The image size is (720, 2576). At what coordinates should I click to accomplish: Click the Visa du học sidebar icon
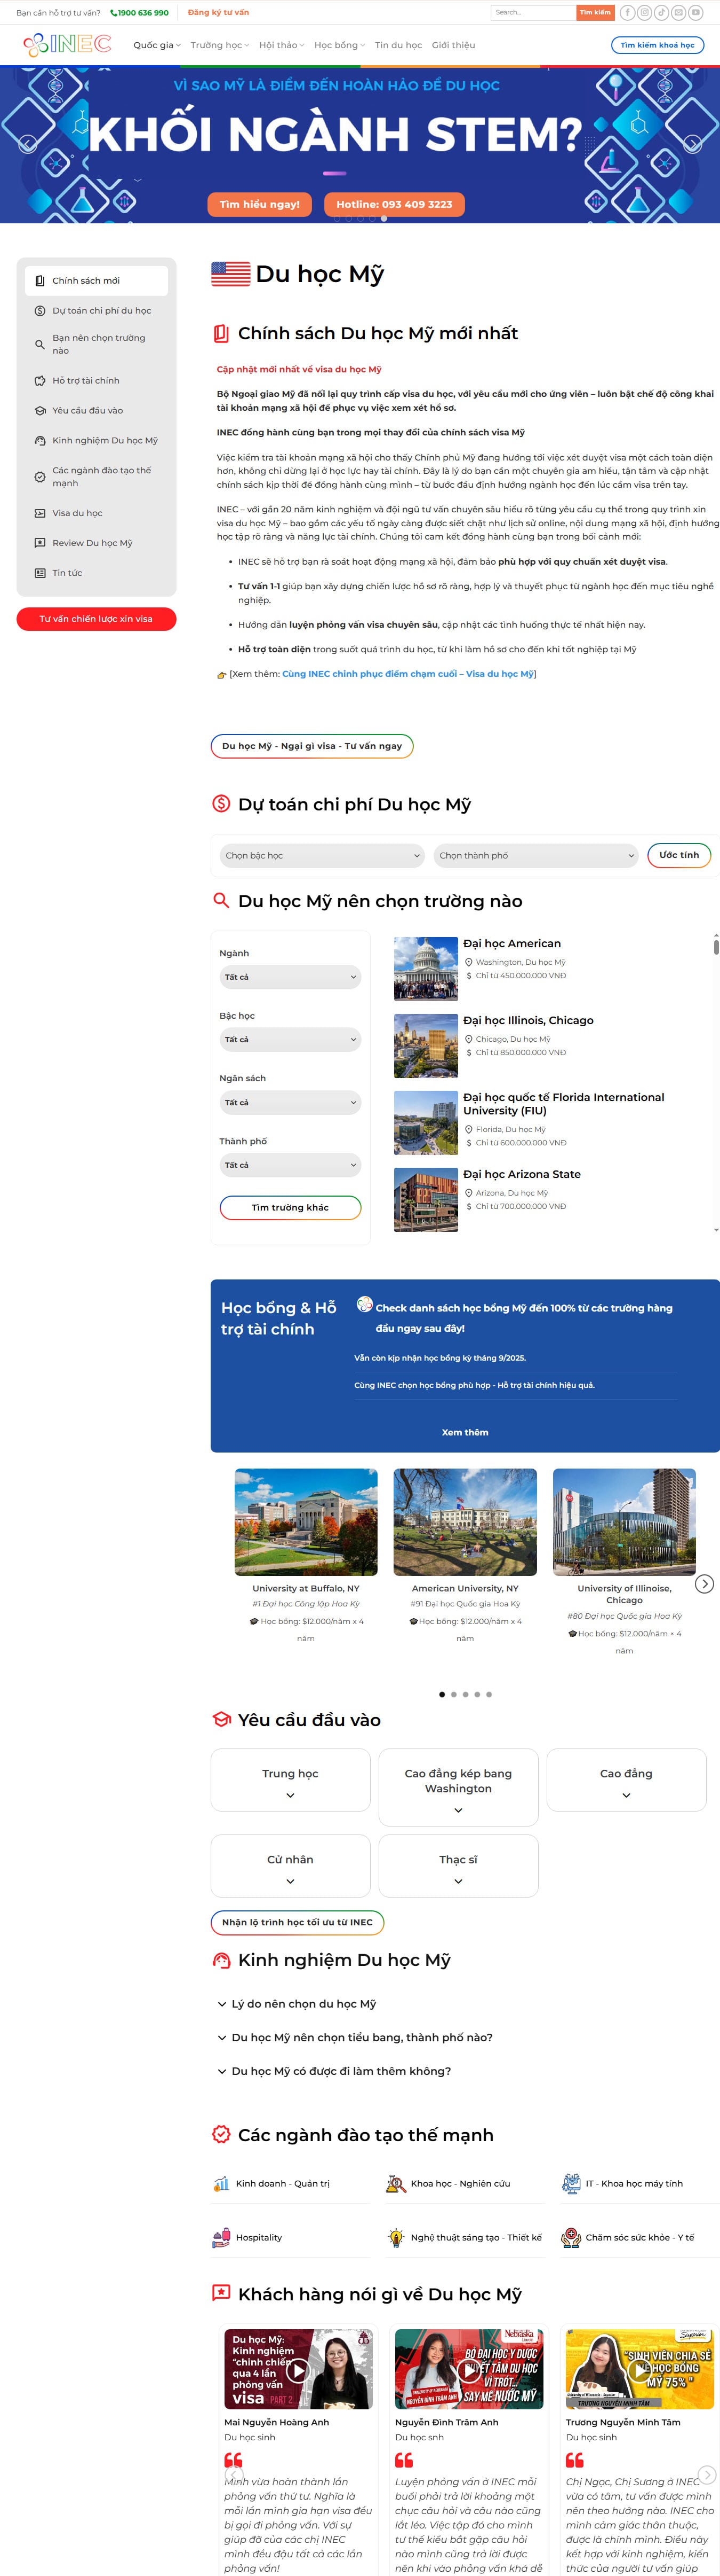point(40,513)
